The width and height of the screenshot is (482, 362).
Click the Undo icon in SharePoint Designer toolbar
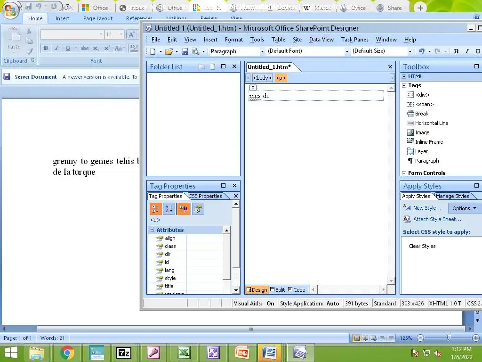(x=421, y=51)
